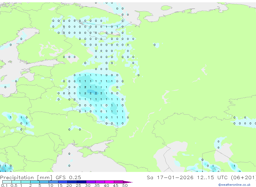
Task: Click the 'GFS 0.25' model label
Action: point(68,177)
